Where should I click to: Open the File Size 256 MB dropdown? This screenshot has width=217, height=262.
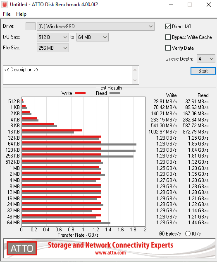coord(53,48)
